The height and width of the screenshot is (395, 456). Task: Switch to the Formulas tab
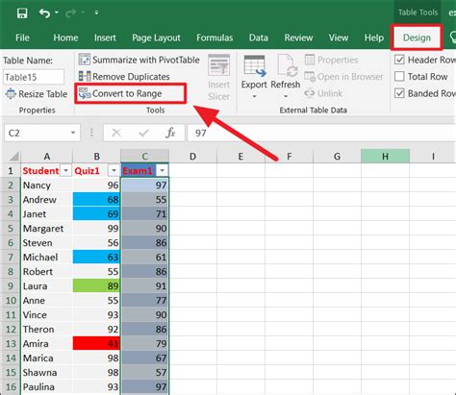point(215,37)
